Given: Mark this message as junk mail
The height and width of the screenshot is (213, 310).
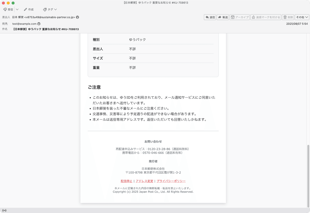Looking at the screenshot, I should point(266,17).
